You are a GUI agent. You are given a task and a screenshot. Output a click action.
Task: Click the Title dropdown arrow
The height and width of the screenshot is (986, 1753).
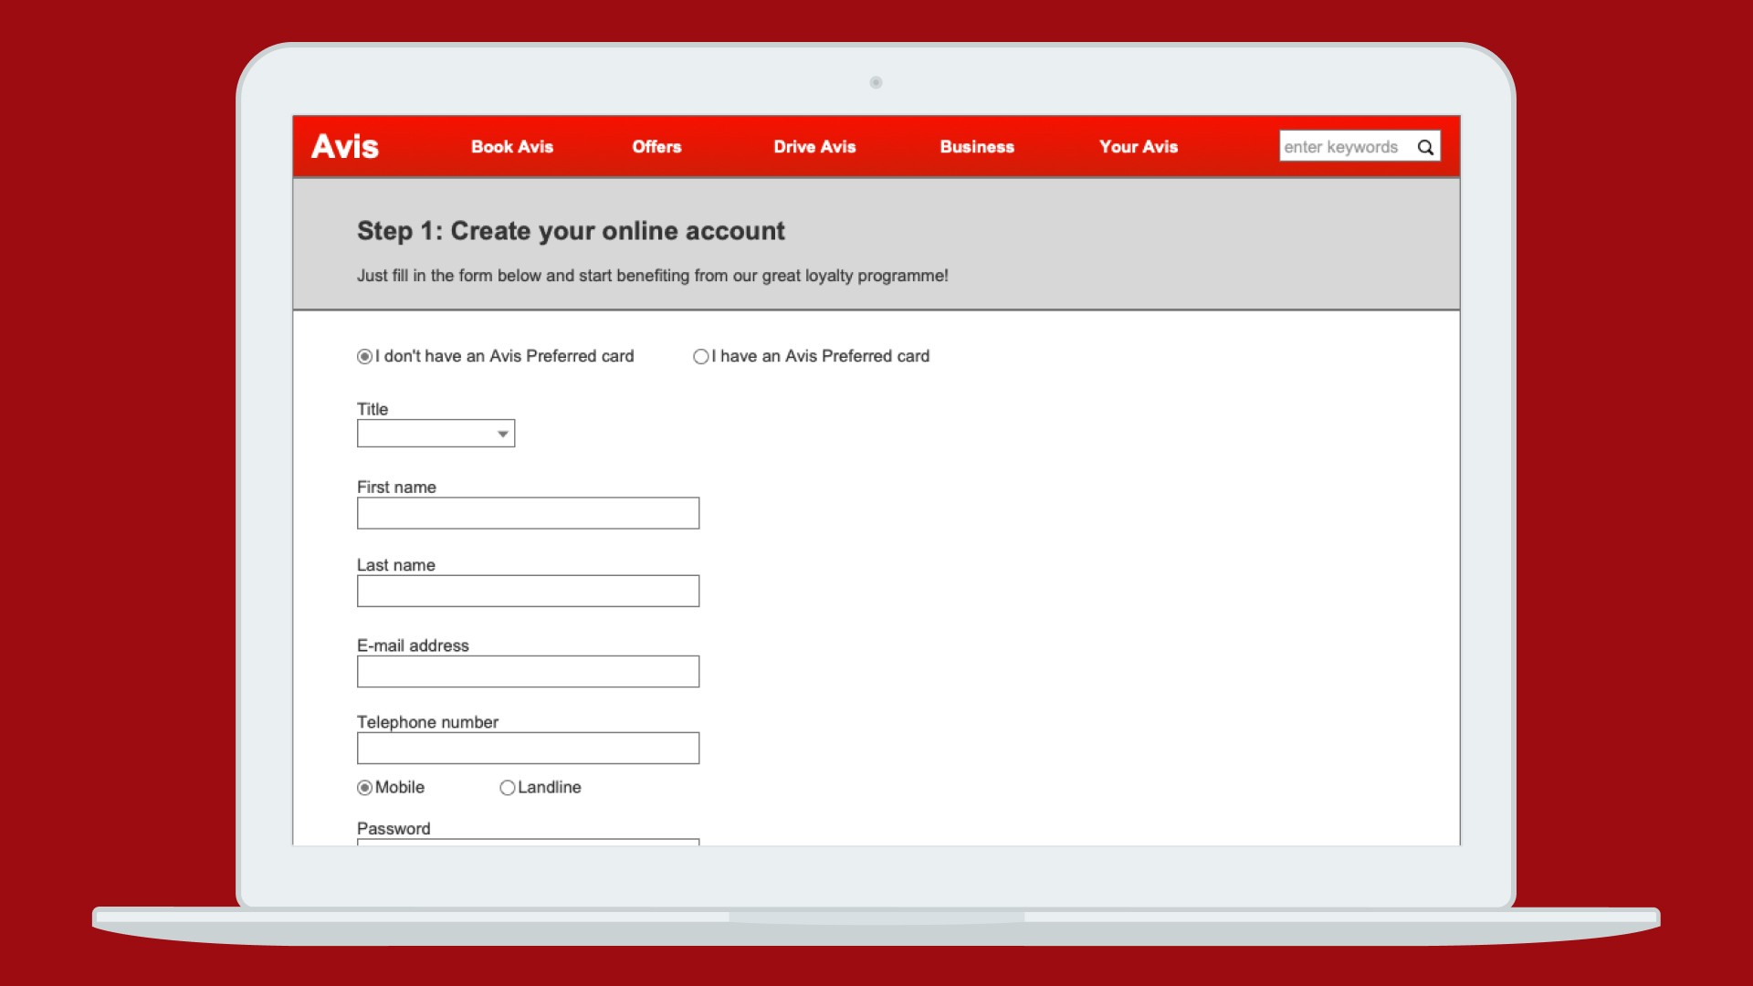click(x=502, y=434)
